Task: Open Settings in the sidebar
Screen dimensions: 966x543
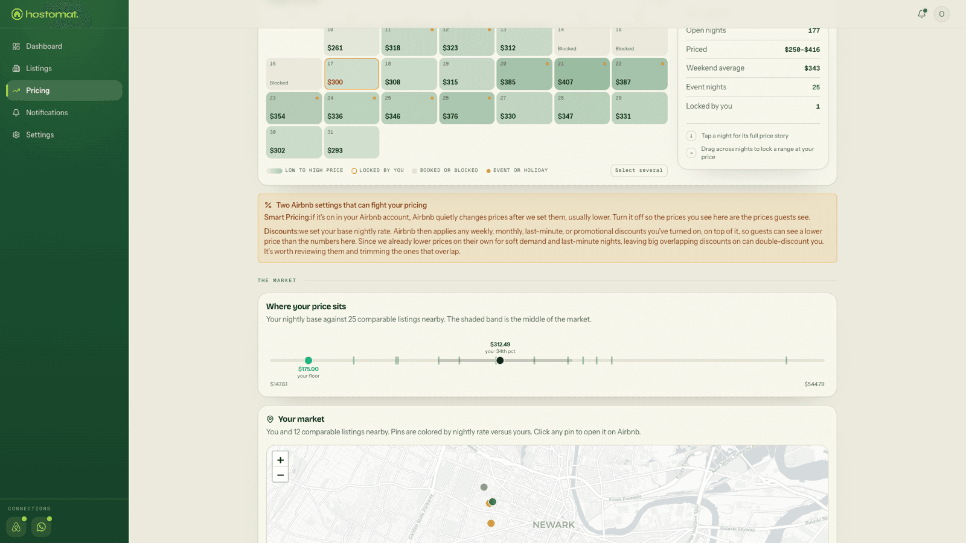Action: [64, 135]
